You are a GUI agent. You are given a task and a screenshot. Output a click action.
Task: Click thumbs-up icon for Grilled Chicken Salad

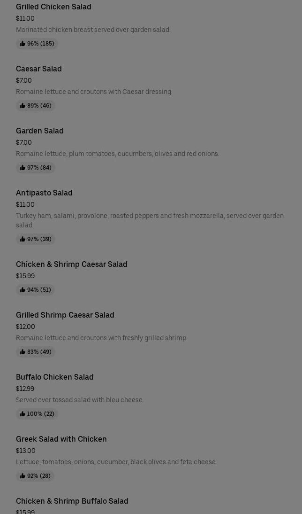[x=23, y=44]
